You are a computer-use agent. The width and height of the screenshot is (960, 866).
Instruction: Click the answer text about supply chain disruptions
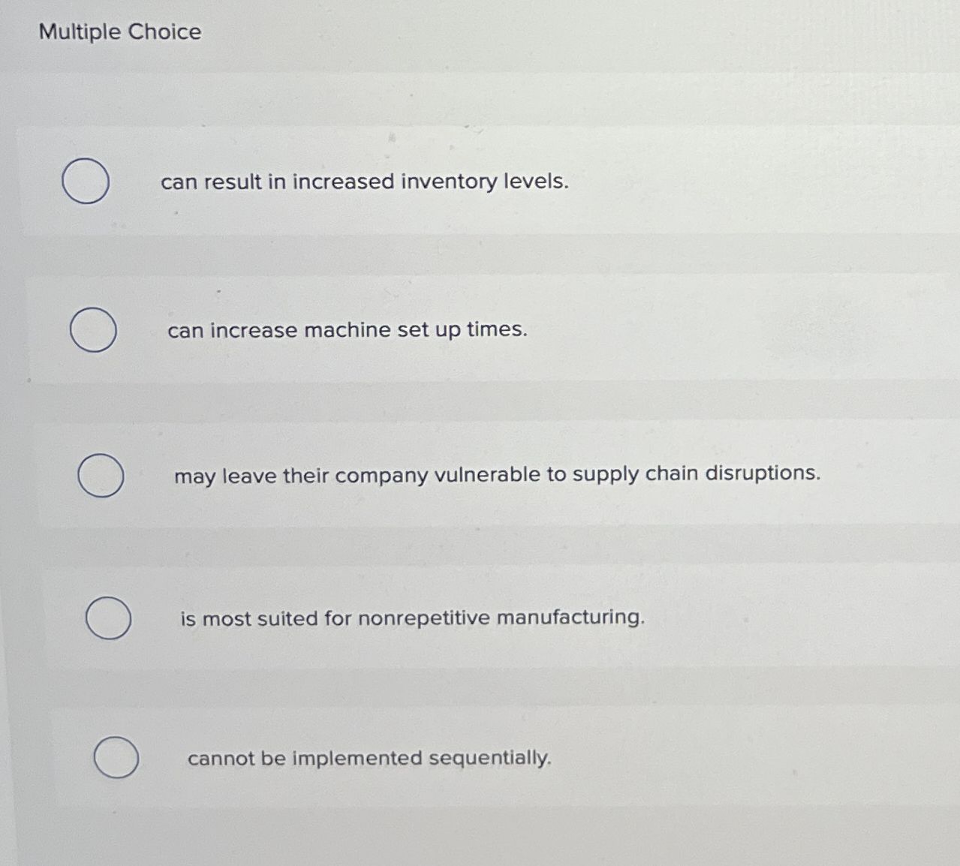pos(496,474)
